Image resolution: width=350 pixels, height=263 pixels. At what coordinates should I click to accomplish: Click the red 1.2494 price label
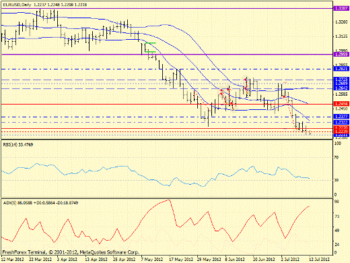point(341,104)
